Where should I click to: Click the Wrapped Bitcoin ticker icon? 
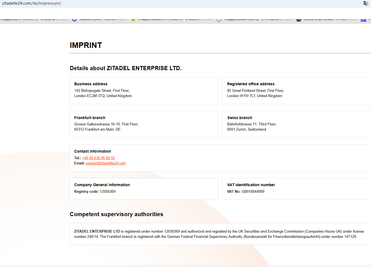(x=219, y=20)
